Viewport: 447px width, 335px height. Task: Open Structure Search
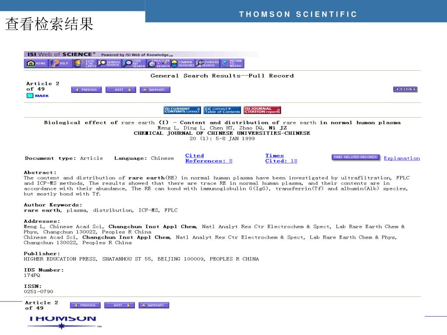pos(158,63)
